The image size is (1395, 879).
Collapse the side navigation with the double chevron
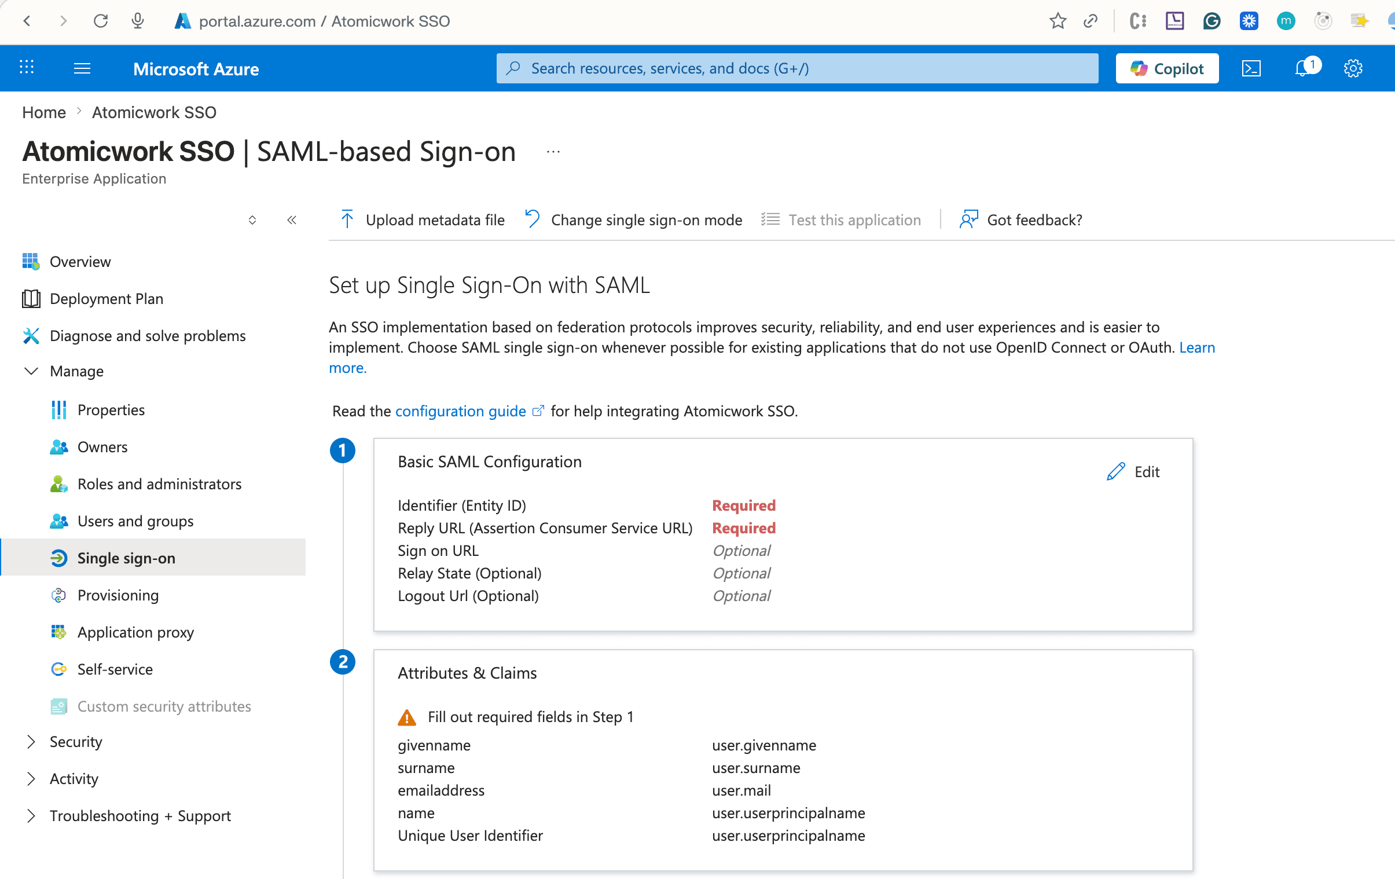(x=292, y=219)
